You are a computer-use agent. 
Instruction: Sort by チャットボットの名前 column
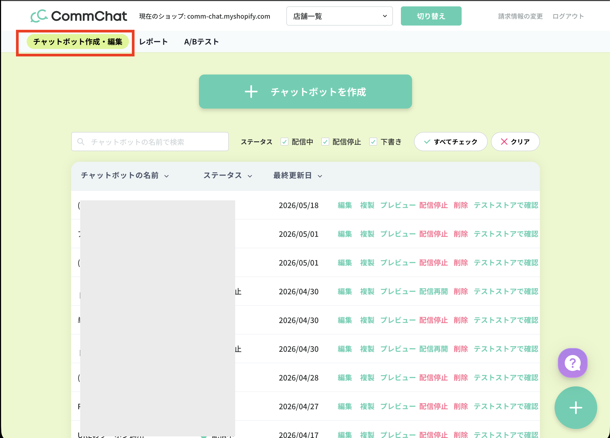coord(125,175)
